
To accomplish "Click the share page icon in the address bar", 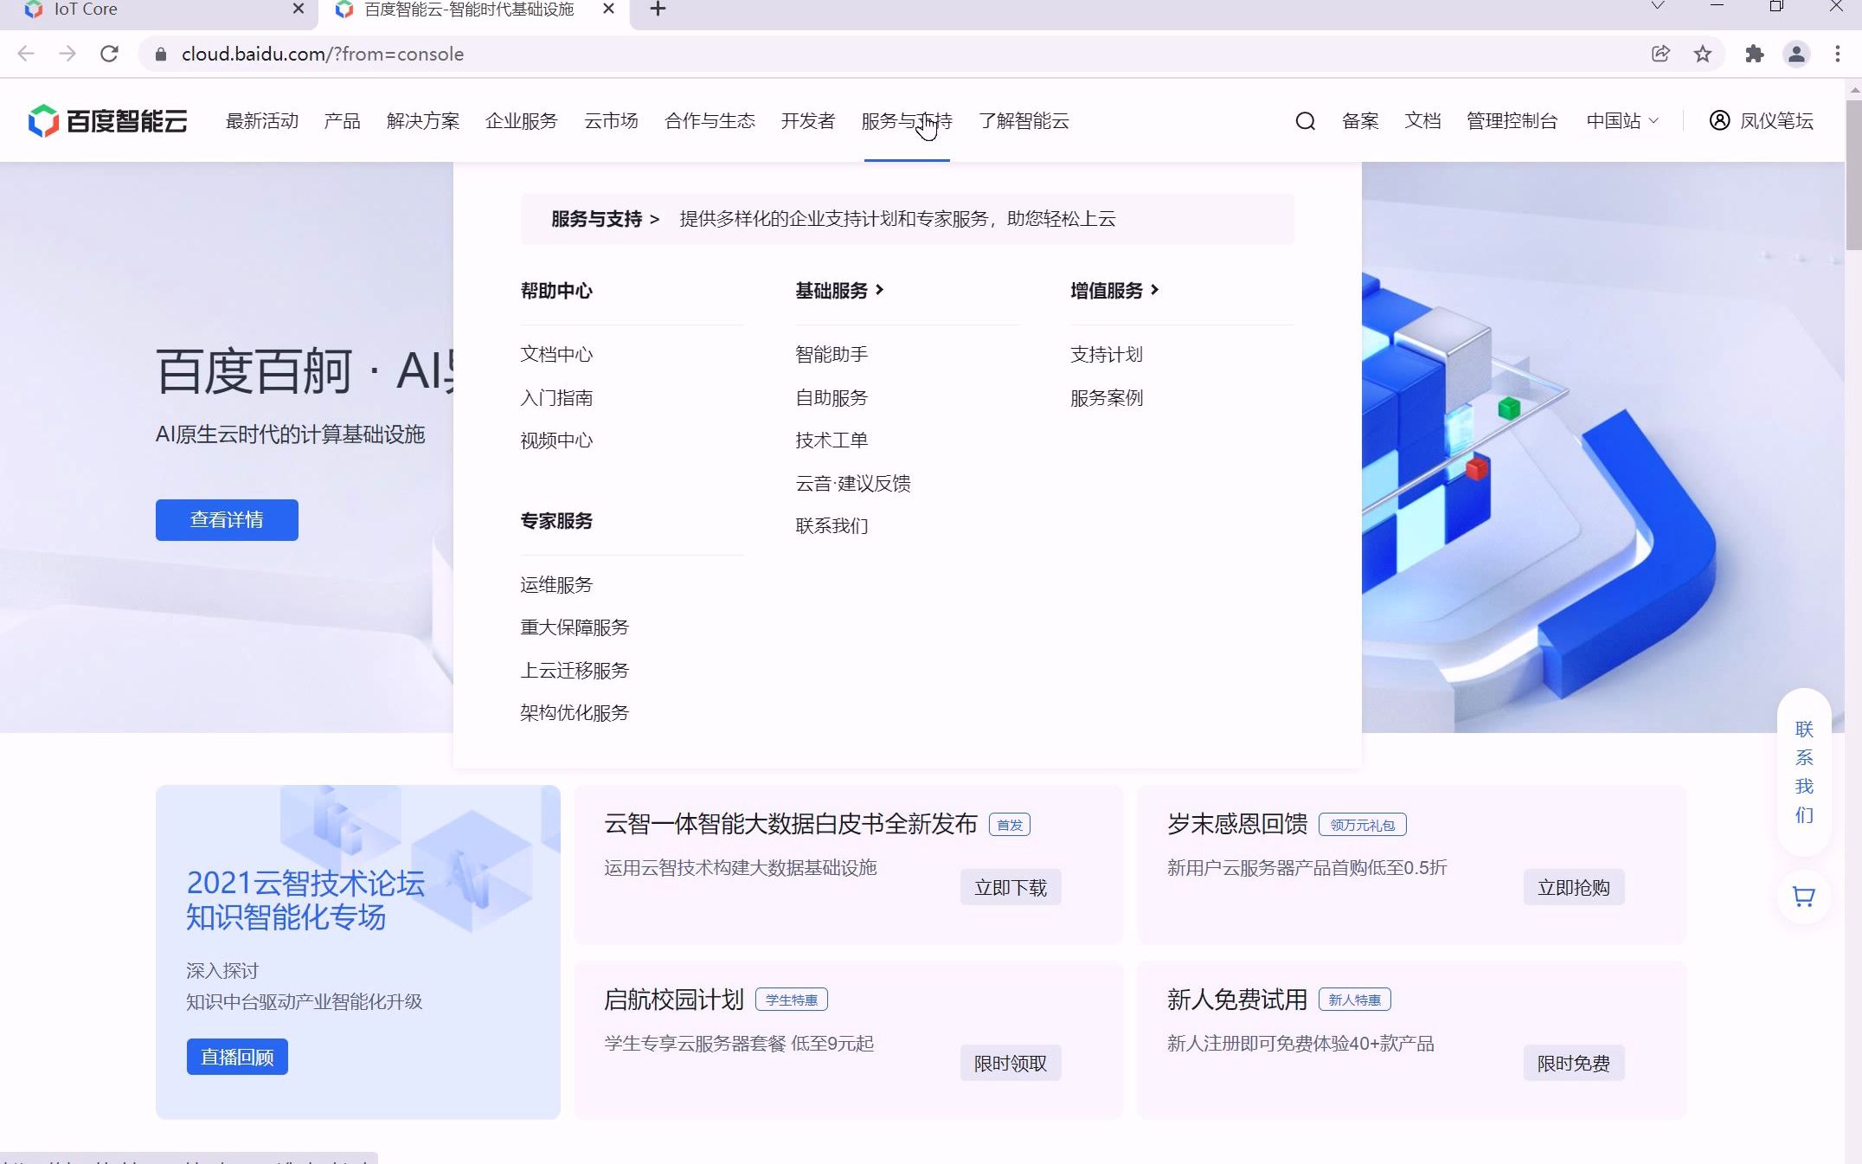I will (1660, 54).
